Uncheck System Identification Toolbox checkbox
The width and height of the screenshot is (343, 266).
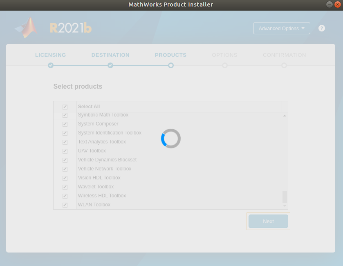(x=65, y=133)
